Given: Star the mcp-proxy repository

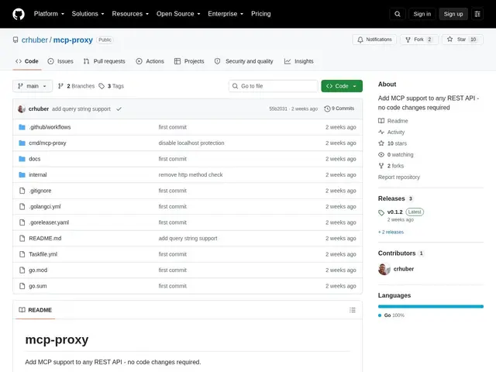Looking at the screenshot, I should [x=462, y=40].
